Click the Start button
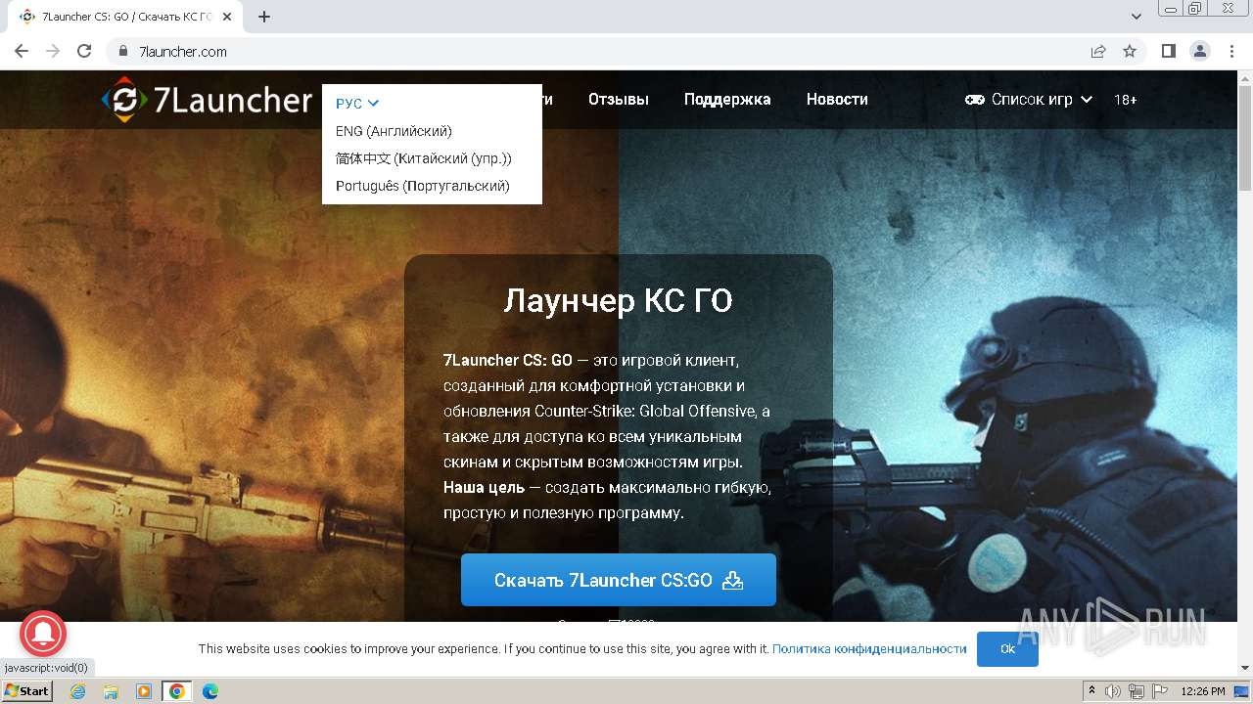Viewport: 1253px width, 704px height. [x=27, y=691]
